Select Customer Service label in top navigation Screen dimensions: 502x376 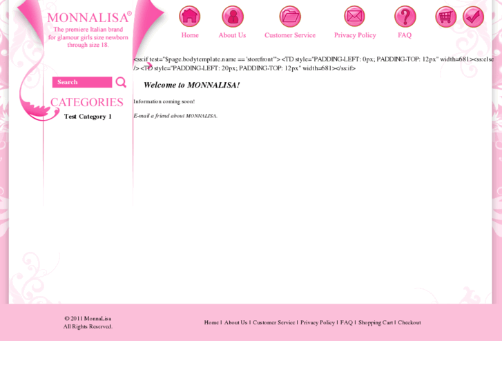pyautogui.click(x=290, y=35)
